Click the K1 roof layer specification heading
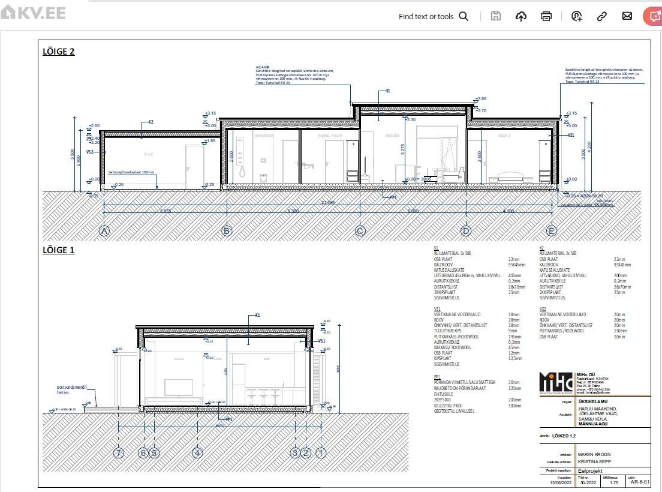Screen dimensions: 662x492 coord(436,248)
